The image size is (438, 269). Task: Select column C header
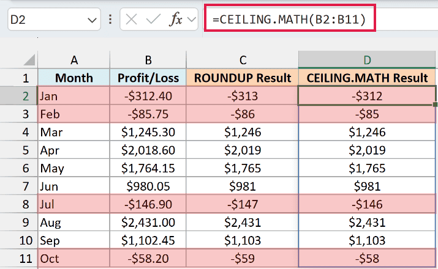(242, 60)
